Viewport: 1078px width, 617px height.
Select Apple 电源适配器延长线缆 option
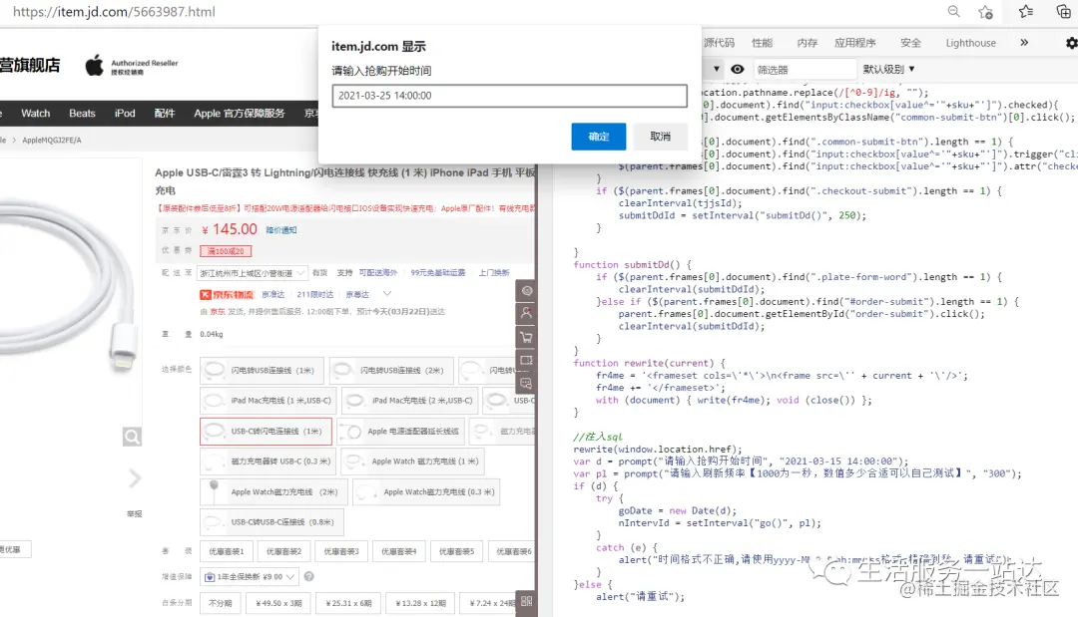click(401, 431)
